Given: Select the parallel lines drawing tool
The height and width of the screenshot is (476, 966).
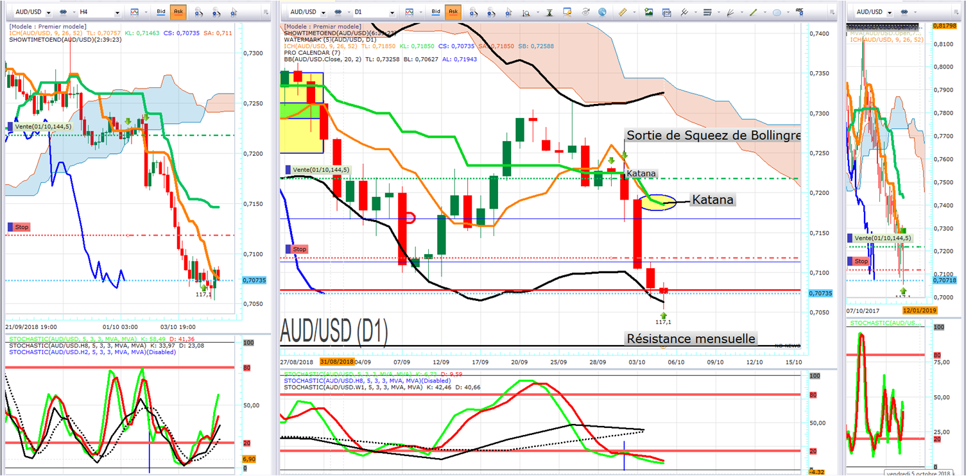Looking at the screenshot, I should pyautogui.click(x=684, y=12).
